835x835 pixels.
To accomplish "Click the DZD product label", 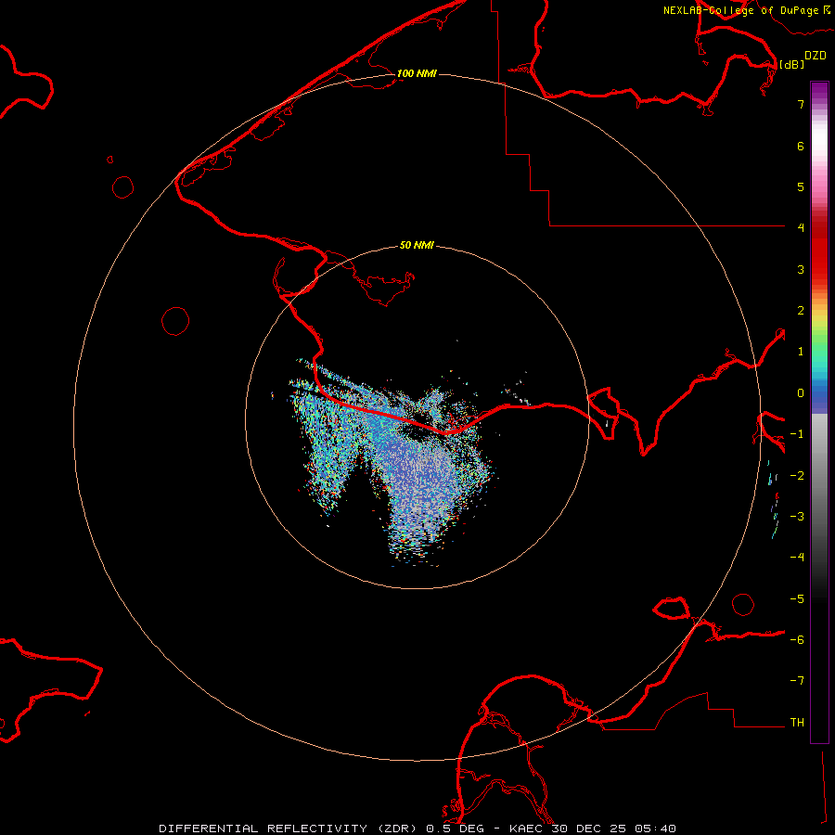I will [816, 56].
